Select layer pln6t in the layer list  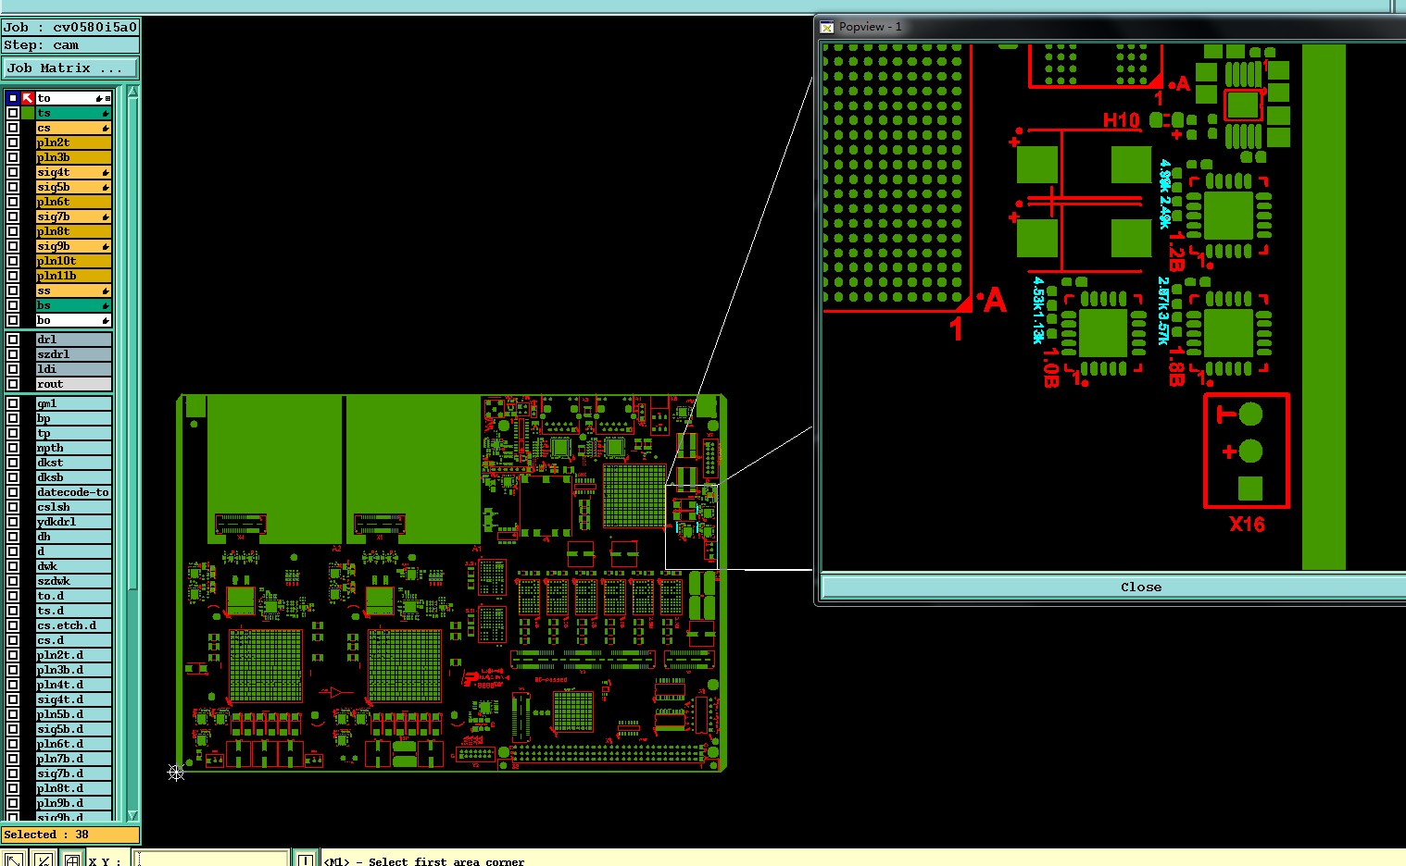[73, 202]
